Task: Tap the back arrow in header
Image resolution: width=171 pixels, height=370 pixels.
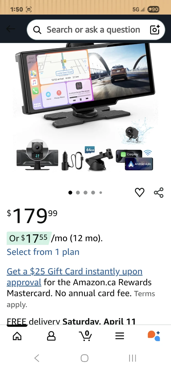Action: pos(10,29)
